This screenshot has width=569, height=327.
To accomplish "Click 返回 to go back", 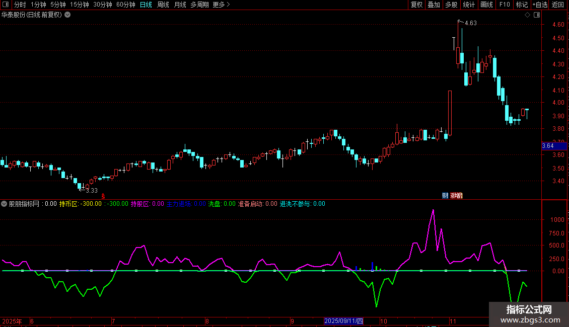I will 558,5.
